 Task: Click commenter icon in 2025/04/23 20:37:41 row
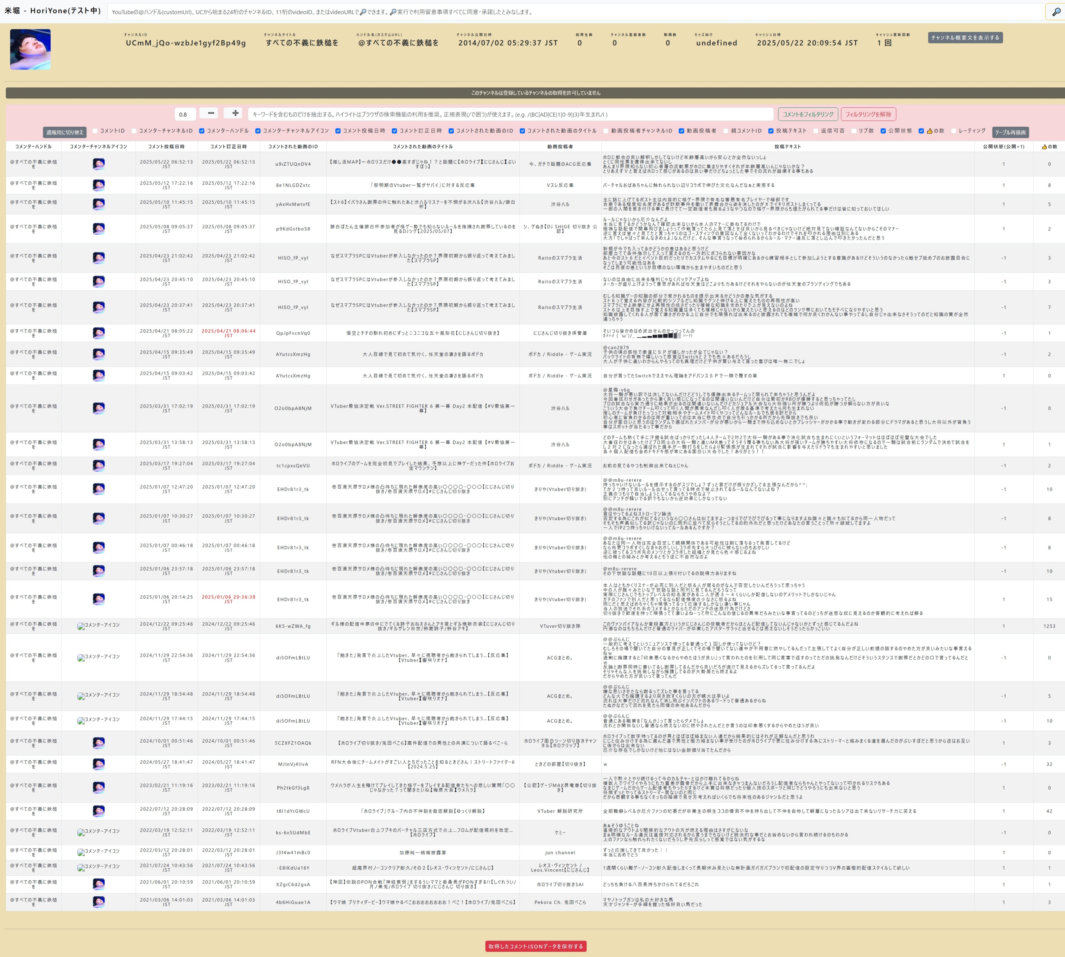98,307
